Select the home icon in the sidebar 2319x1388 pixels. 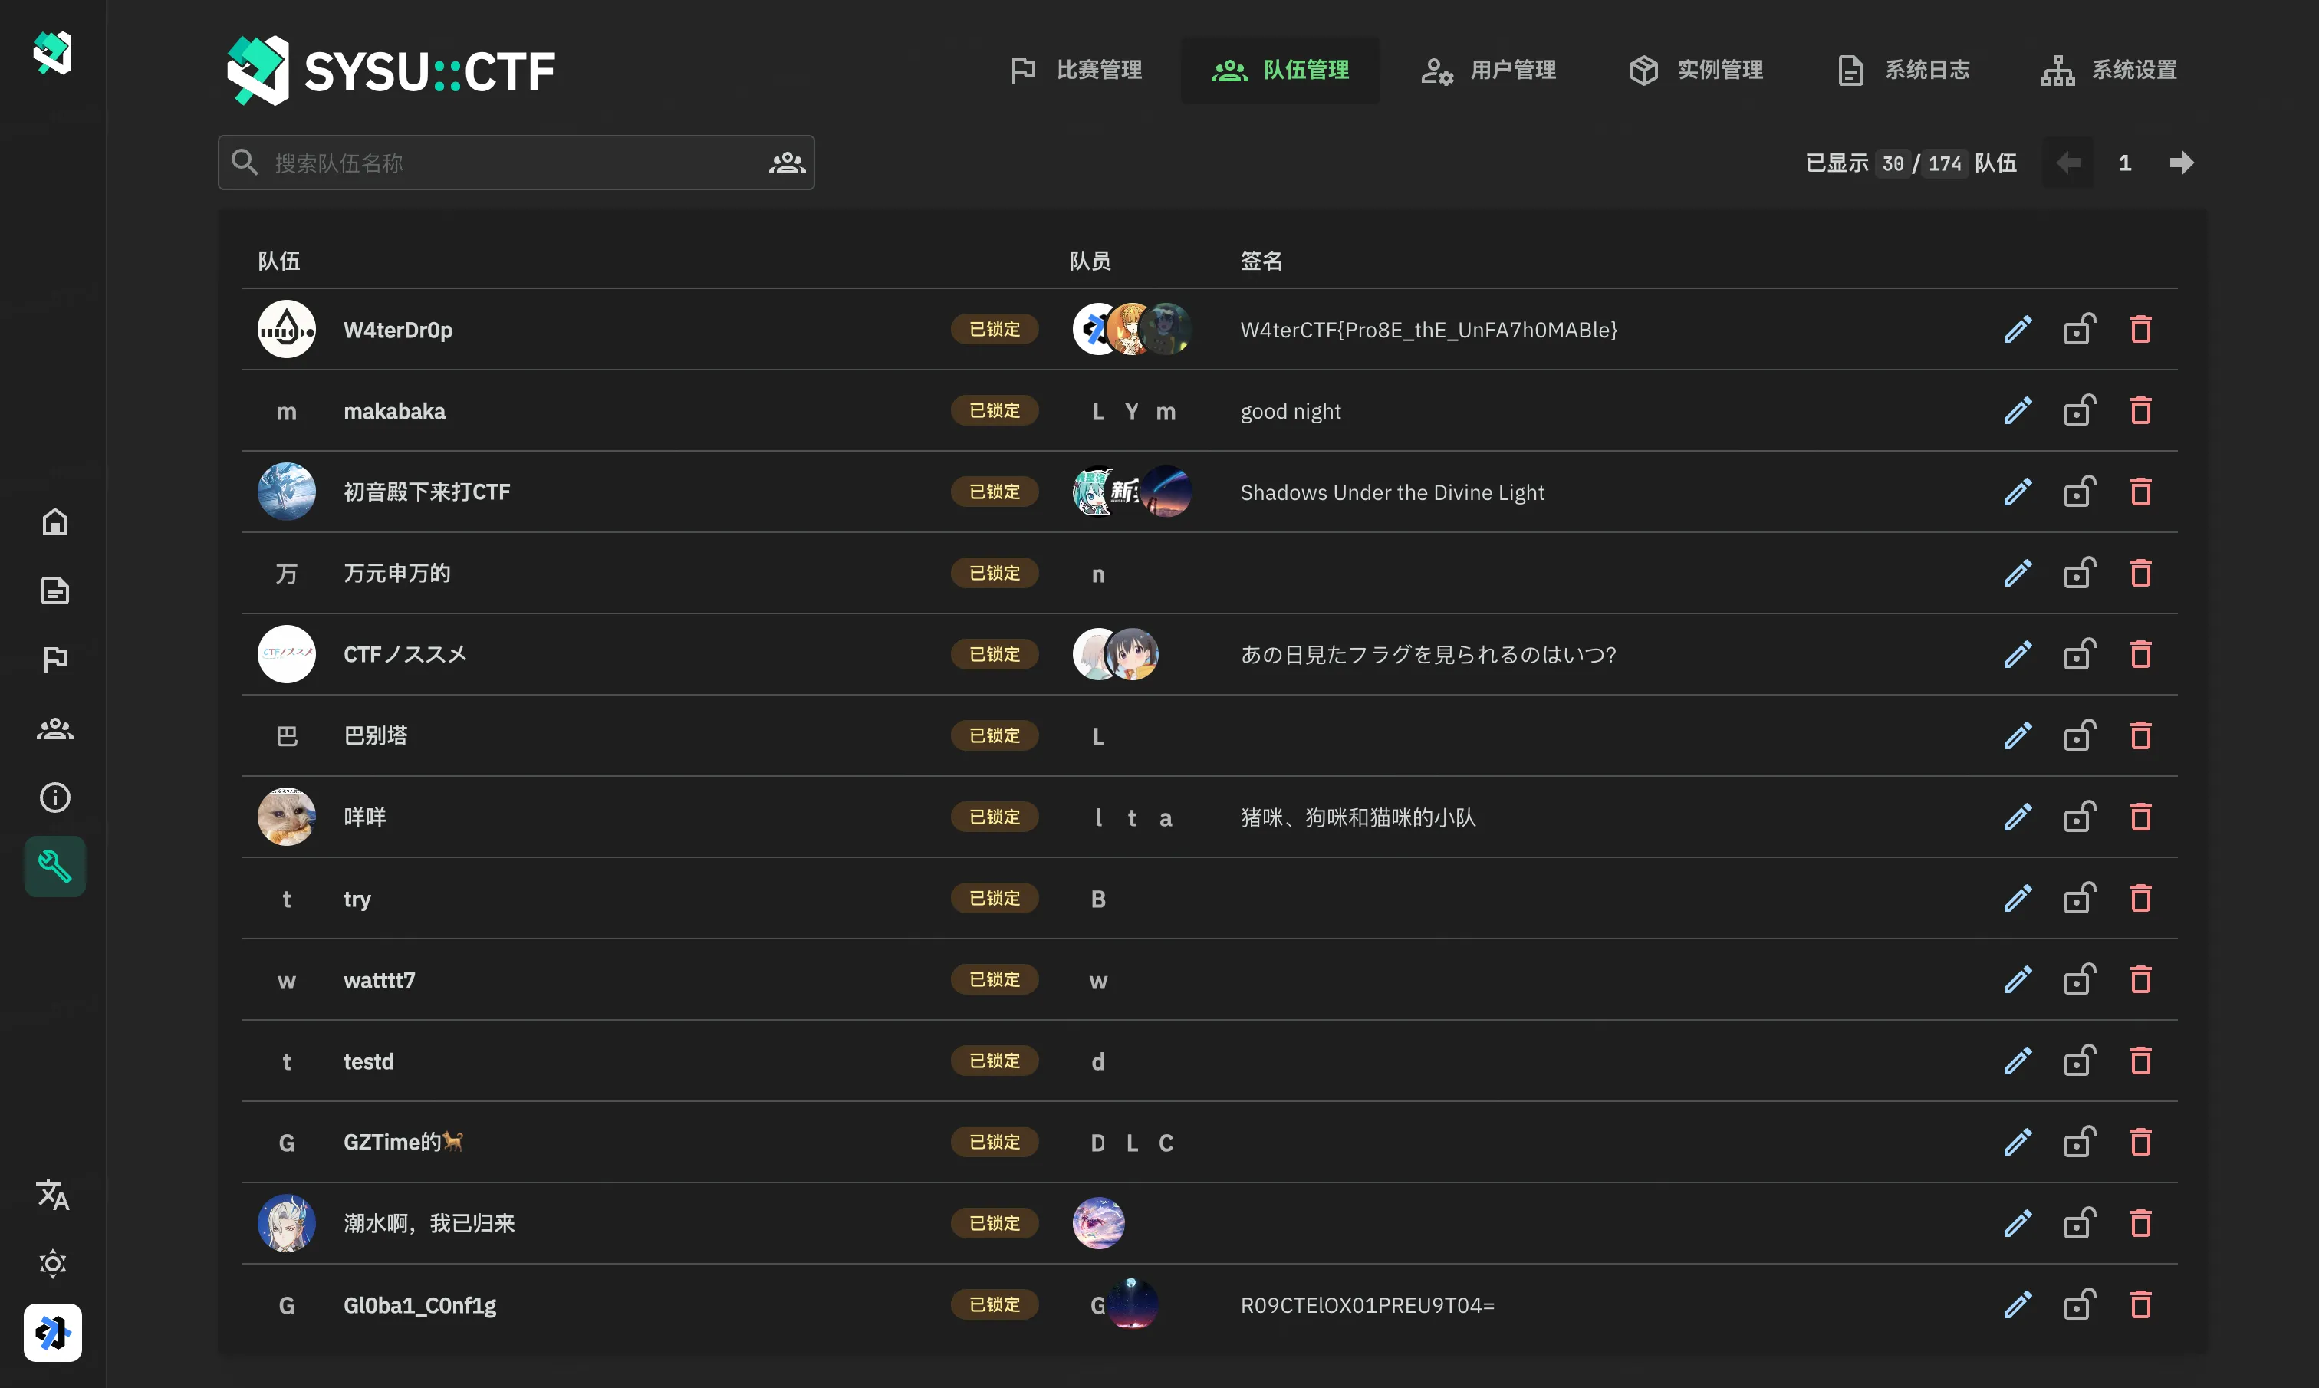pos(54,522)
